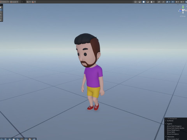Image resolution: width=187 pixels, height=140 pixels.
Task: Toggle Show Carve Hull option
Action: pyautogui.click(x=173, y=139)
